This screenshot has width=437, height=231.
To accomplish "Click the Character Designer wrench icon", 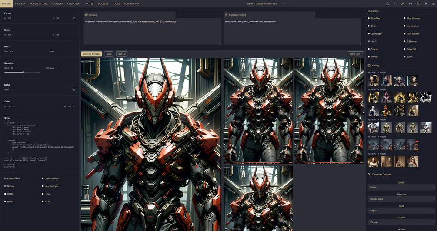I will pos(369,174).
